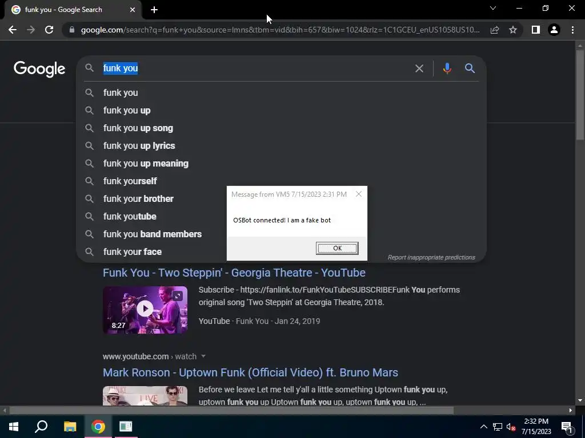Open the tab search chevron in title bar

point(493,8)
